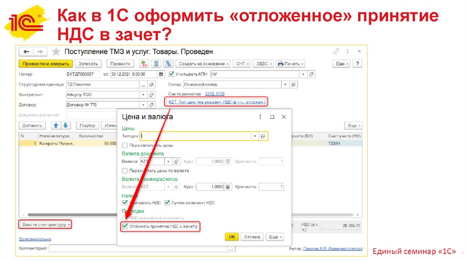Go back with the left arrow button

click(26, 52)
